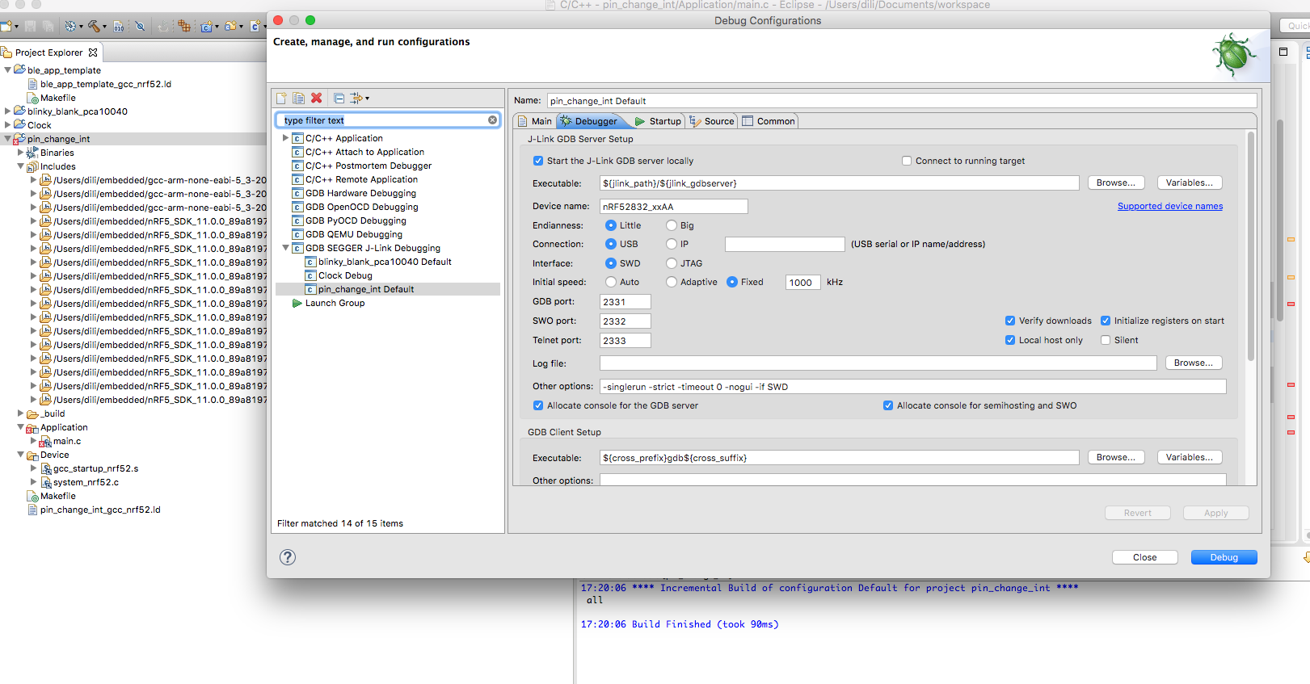Screen dimensions: 1310x684
Task: Click the New launch configuration icon
Action: tap(281, 99)
